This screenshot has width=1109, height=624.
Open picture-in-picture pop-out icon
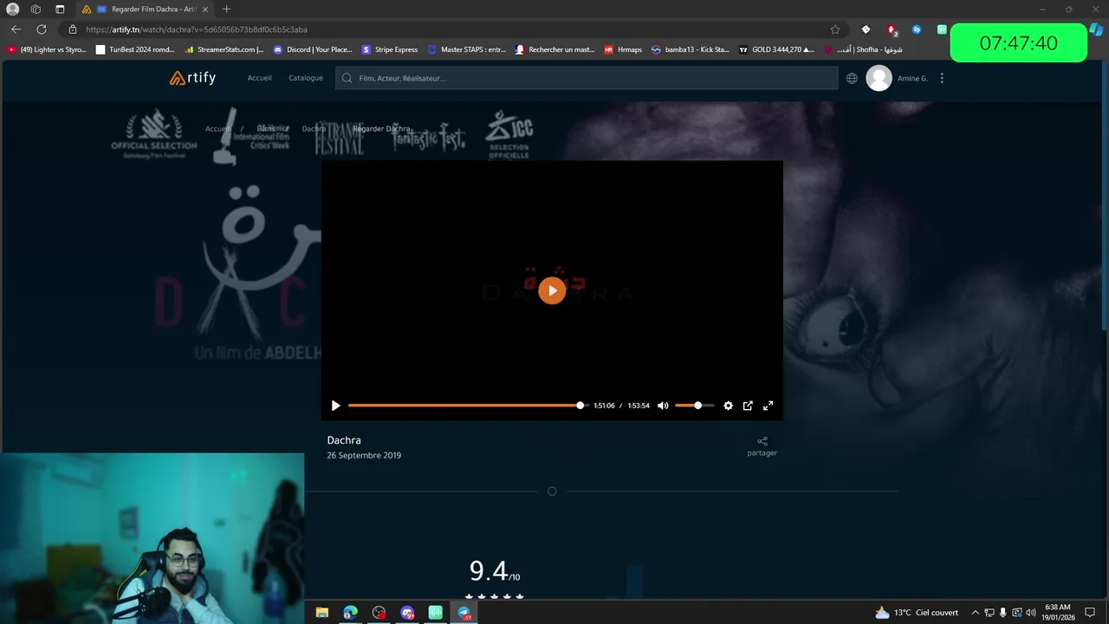(x=748, y=406)
